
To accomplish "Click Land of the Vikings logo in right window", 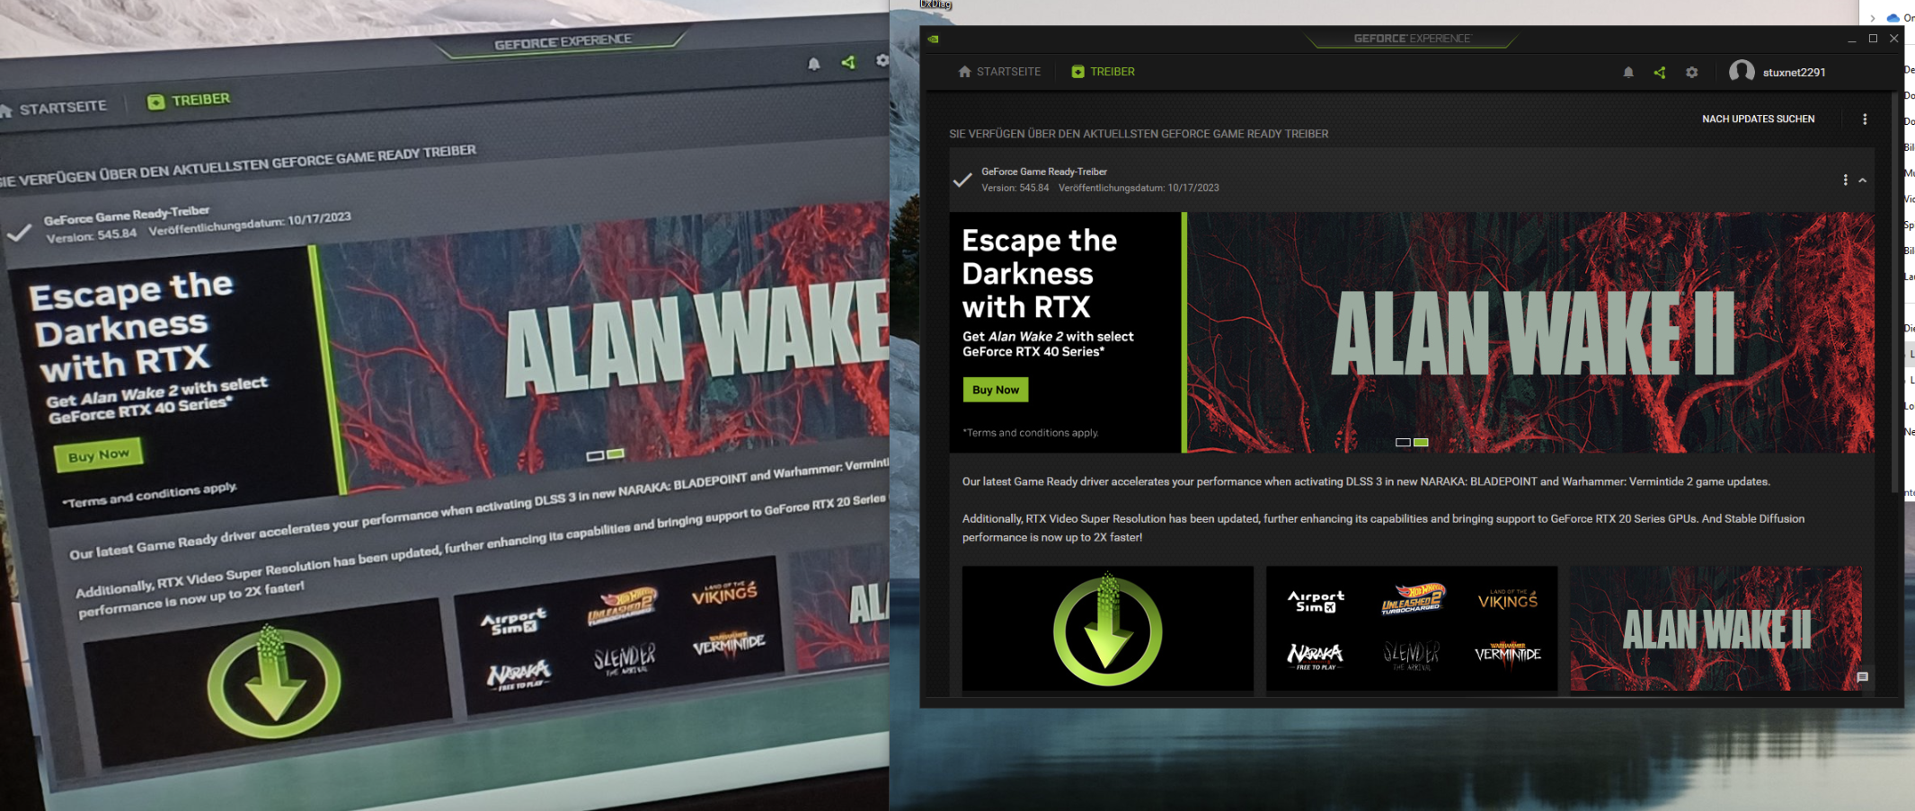I will (x=1508, y=600).
